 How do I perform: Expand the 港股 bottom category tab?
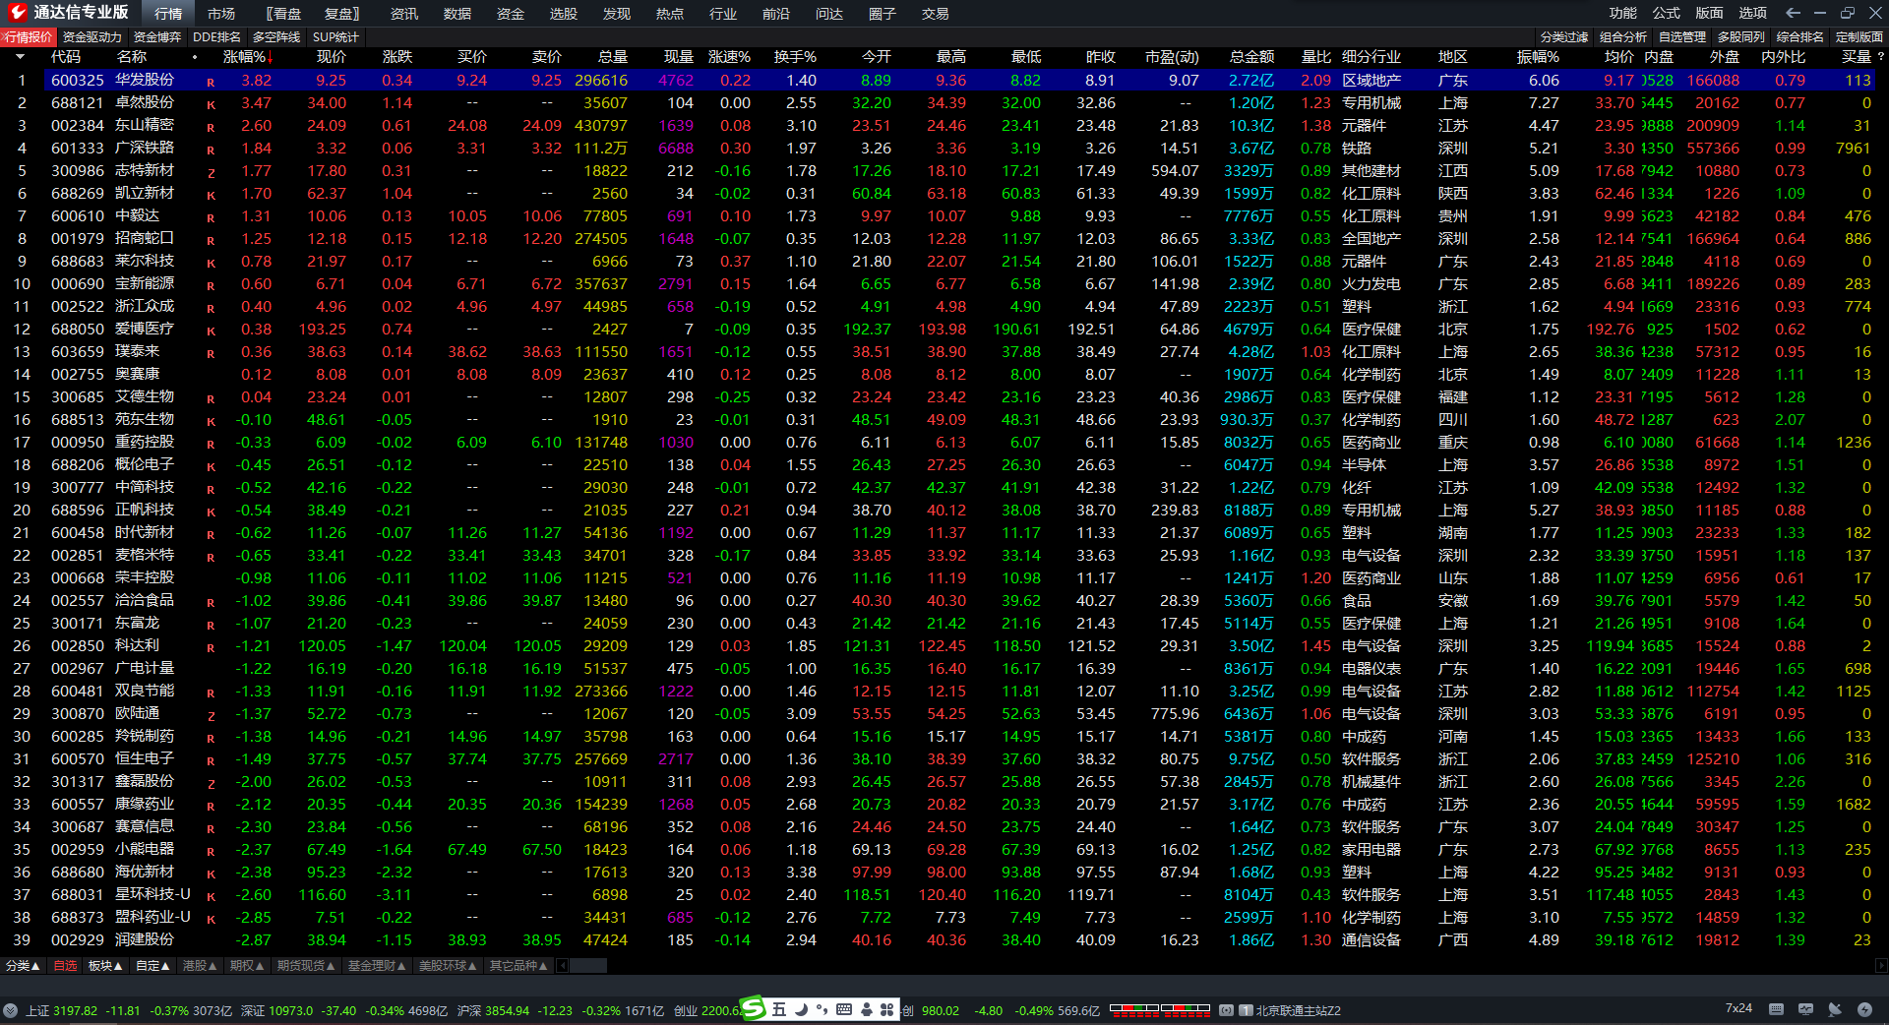pyautogui.click(x=200, y=965)
